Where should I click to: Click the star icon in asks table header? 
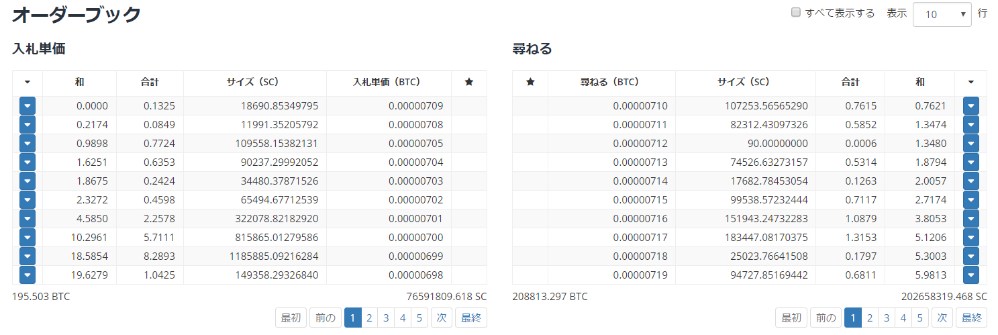coord(530,82)
